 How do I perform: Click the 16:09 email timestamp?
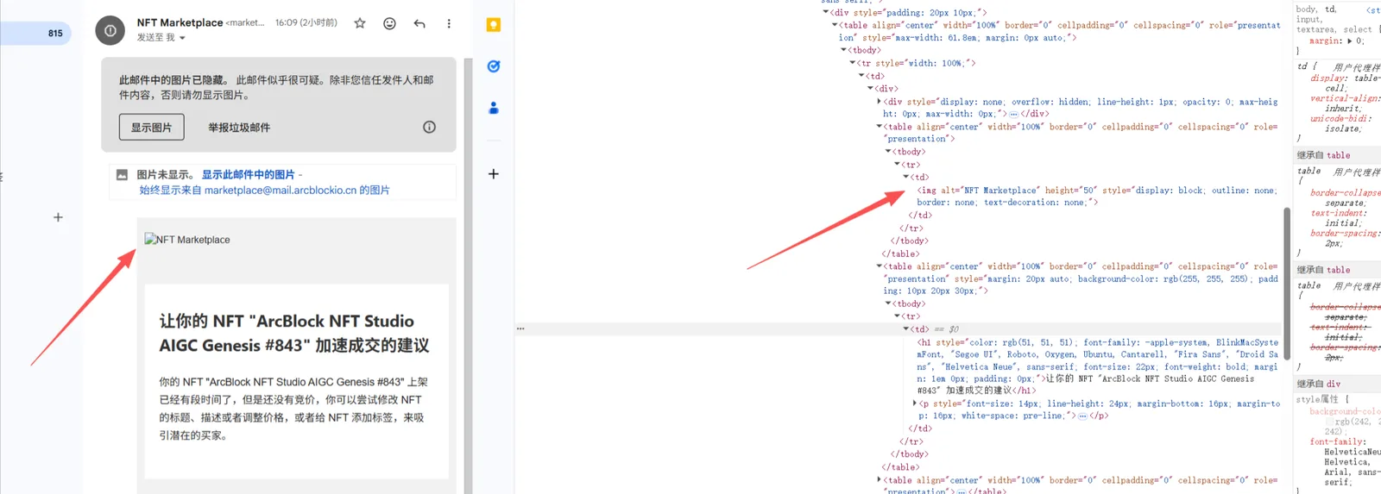[306, 22]
